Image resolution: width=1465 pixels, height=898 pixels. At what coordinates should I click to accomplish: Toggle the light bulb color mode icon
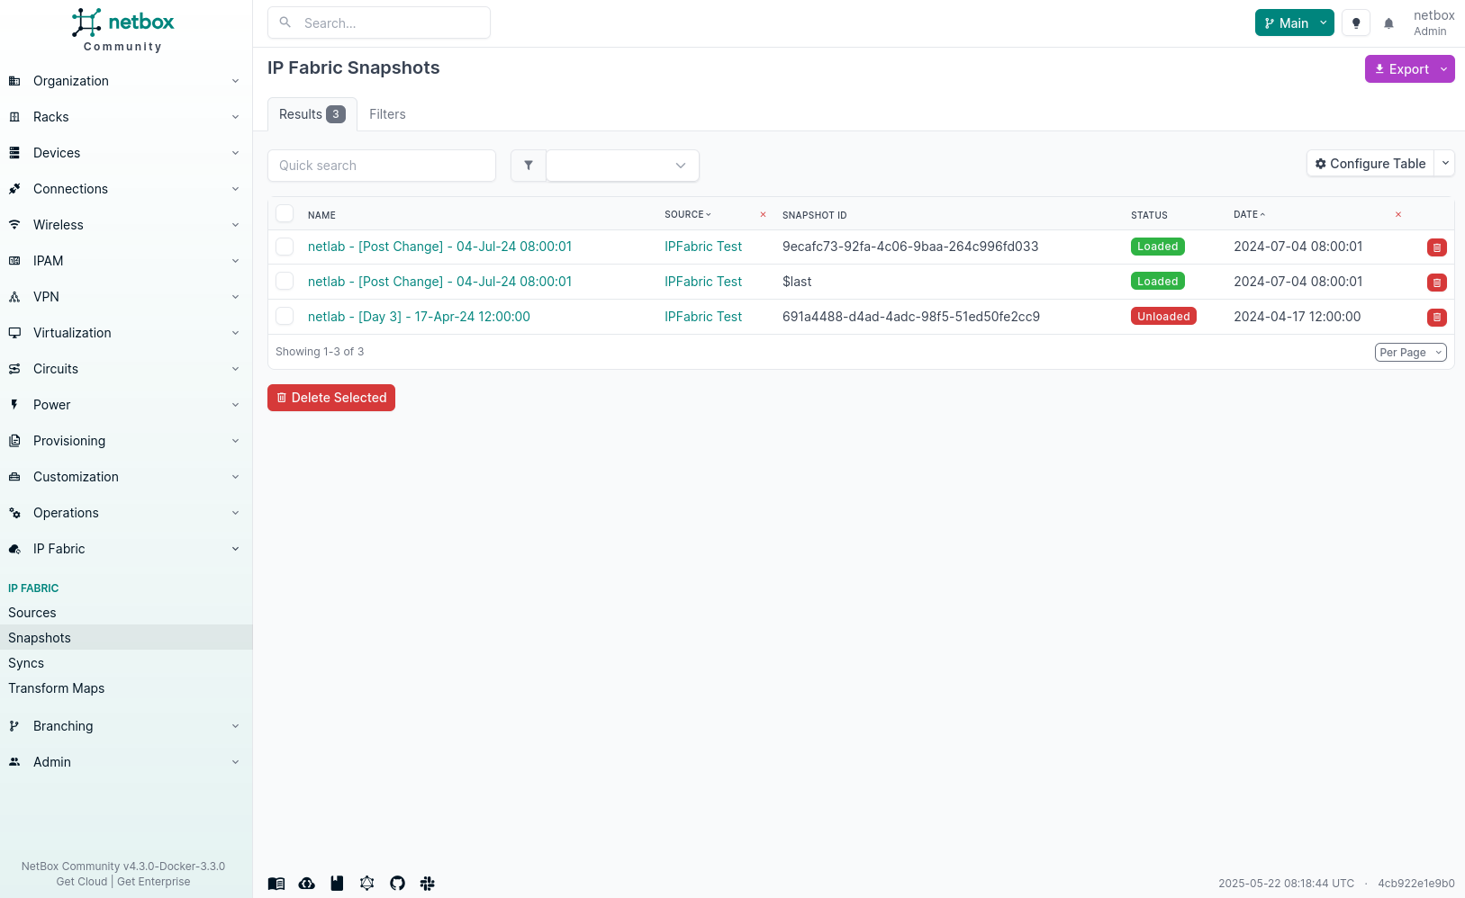[1355, 23]
